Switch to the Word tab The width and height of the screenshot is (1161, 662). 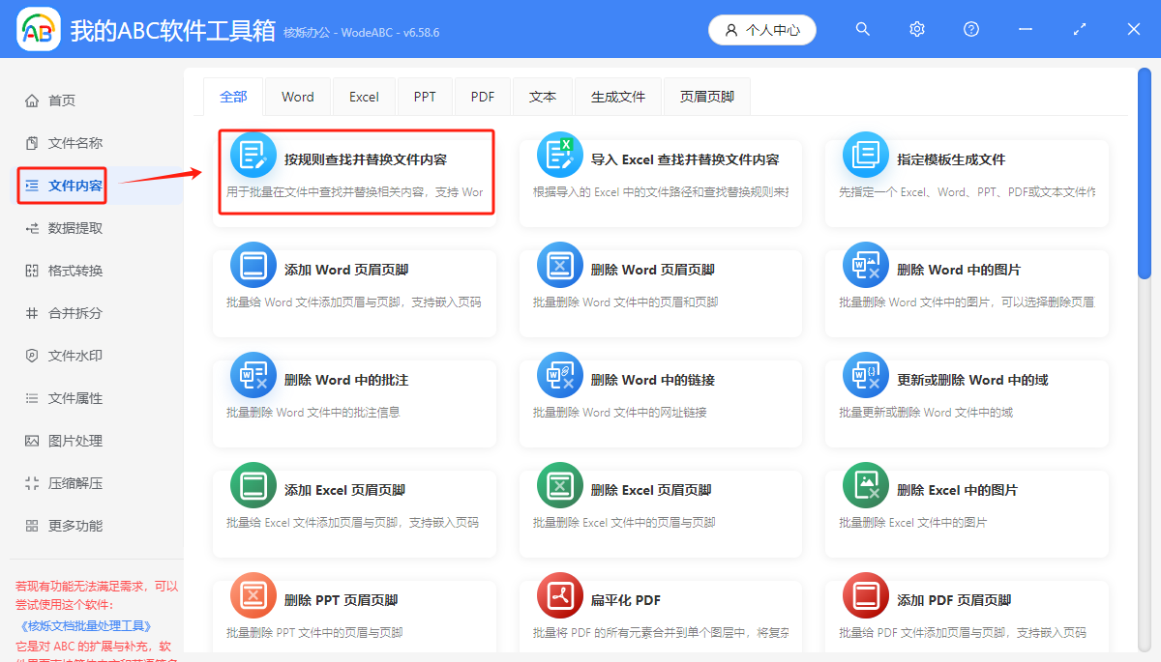pos(297,96)
